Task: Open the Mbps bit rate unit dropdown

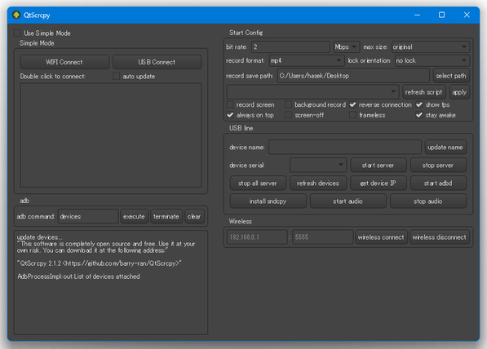Action: pos(347,46)
